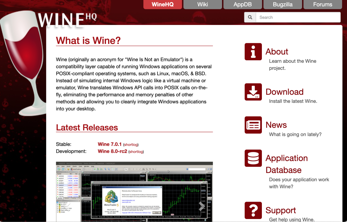Advance to the next screenshot with the arrow

coord(202,206)
